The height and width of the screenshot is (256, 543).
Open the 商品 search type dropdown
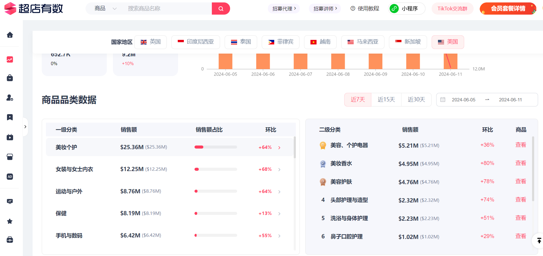106,9
